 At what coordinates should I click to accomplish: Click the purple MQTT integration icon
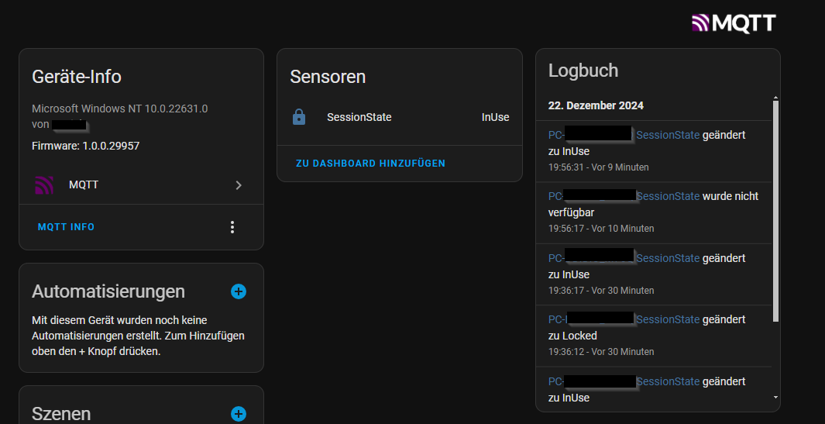44,185
